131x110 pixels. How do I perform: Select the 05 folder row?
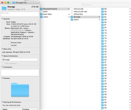click(x=116, y=102)
